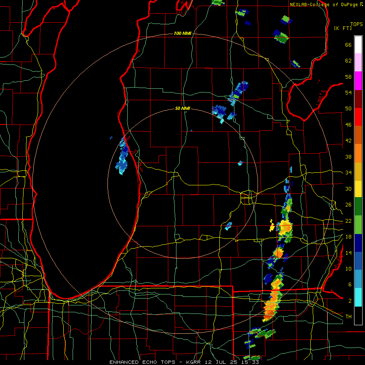The image size is (365, 365).
Task: Click the "15:33" timestamp in the footer
Action: [249, 362]
